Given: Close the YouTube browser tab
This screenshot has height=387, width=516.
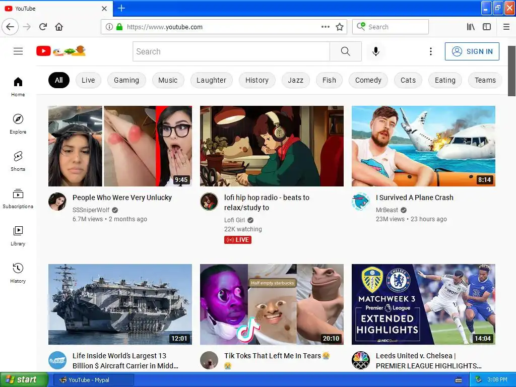Looking at the screenshot, I should pyautogui.click(x=104, y=9).
